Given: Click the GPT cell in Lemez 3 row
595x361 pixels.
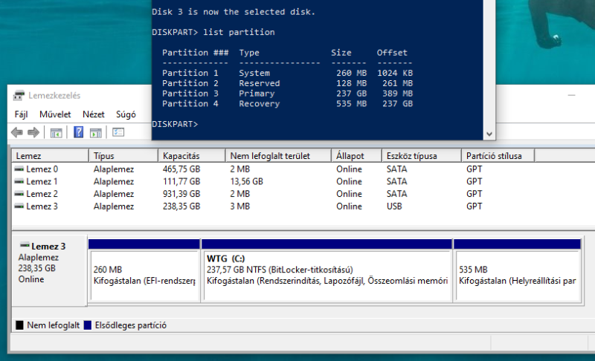Looking at the screenshot, I should coord(475,206).
